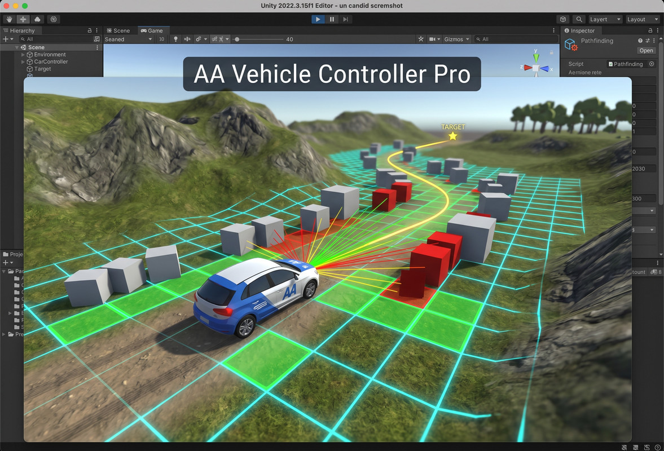Click the Pathfinding script asset icon in the Inspector header

(571, 45)
